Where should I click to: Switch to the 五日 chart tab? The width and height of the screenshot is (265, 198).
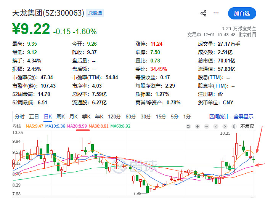coord(34,117)
